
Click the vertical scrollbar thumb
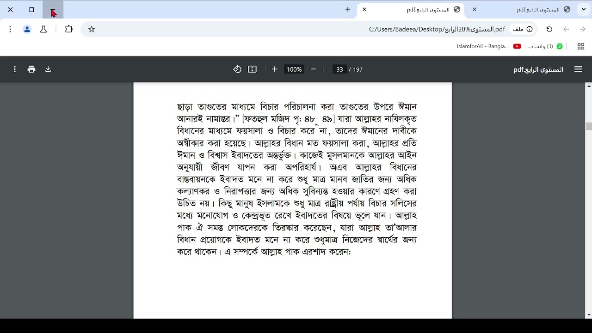589,126
